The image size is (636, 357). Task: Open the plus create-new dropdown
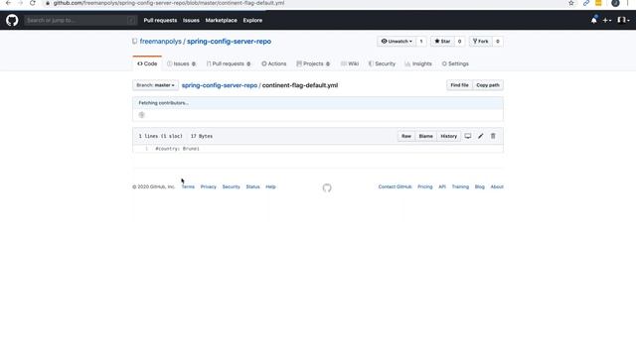pyautogui.click(x=607, y=20)
